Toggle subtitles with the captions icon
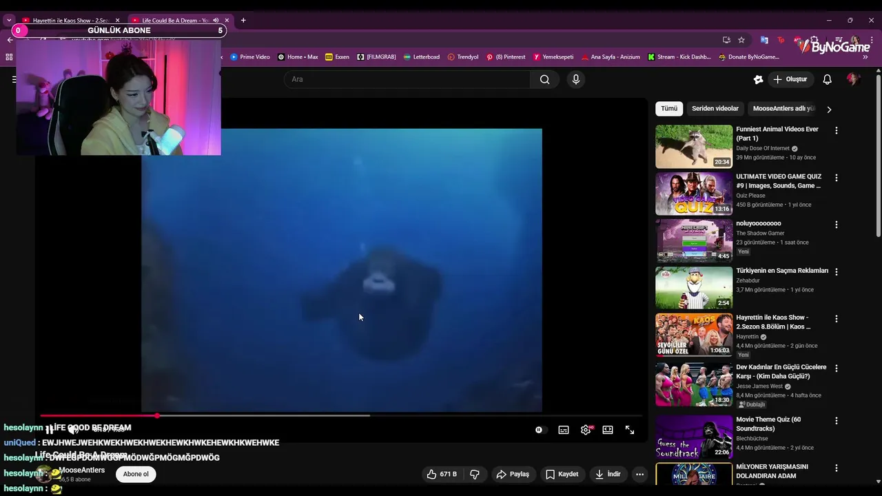Screen dimensions: 882x496 [x=564, y=430]
